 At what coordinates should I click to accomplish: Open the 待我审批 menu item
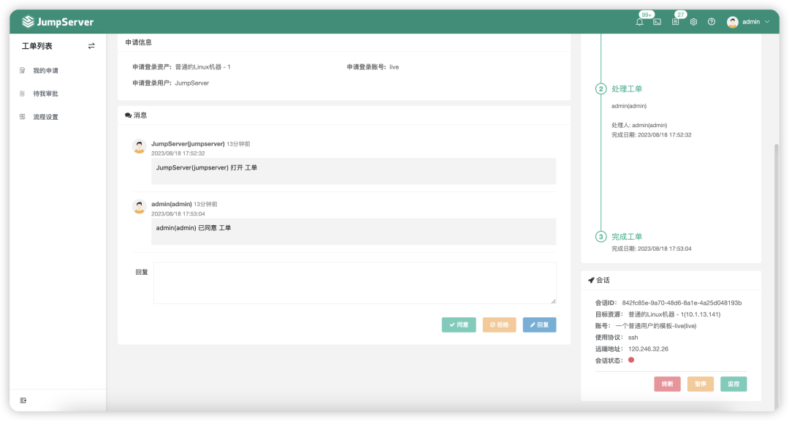point(46,94)
